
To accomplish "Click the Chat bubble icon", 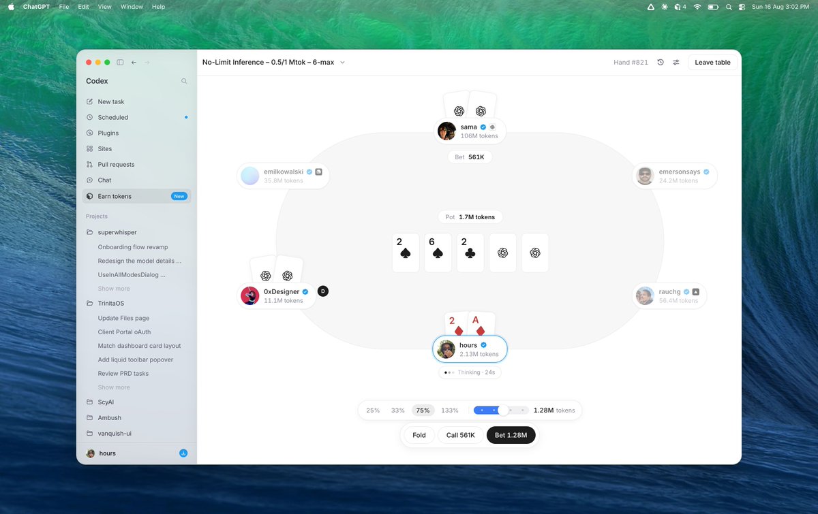I will [x=90, y=180].
